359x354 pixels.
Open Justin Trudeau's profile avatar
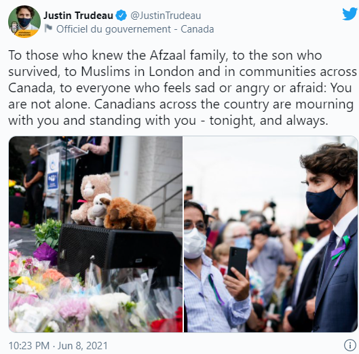[x=24, y=22]
